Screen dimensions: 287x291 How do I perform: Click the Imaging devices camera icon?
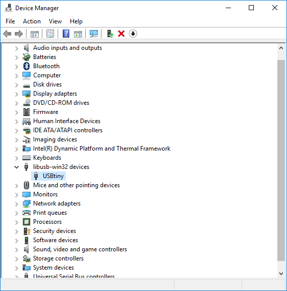(27, 139)
